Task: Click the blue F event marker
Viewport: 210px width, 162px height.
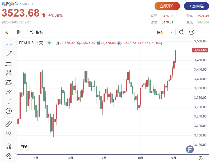Action: click(190, 149)
